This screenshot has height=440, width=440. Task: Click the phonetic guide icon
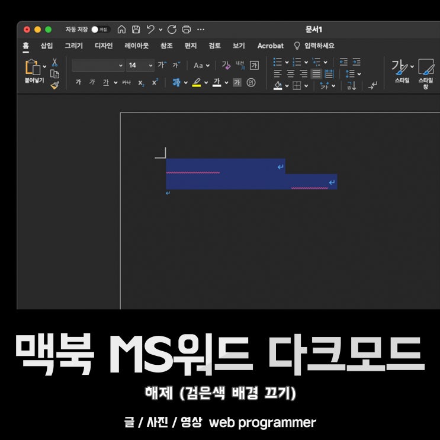coord(240,65)
